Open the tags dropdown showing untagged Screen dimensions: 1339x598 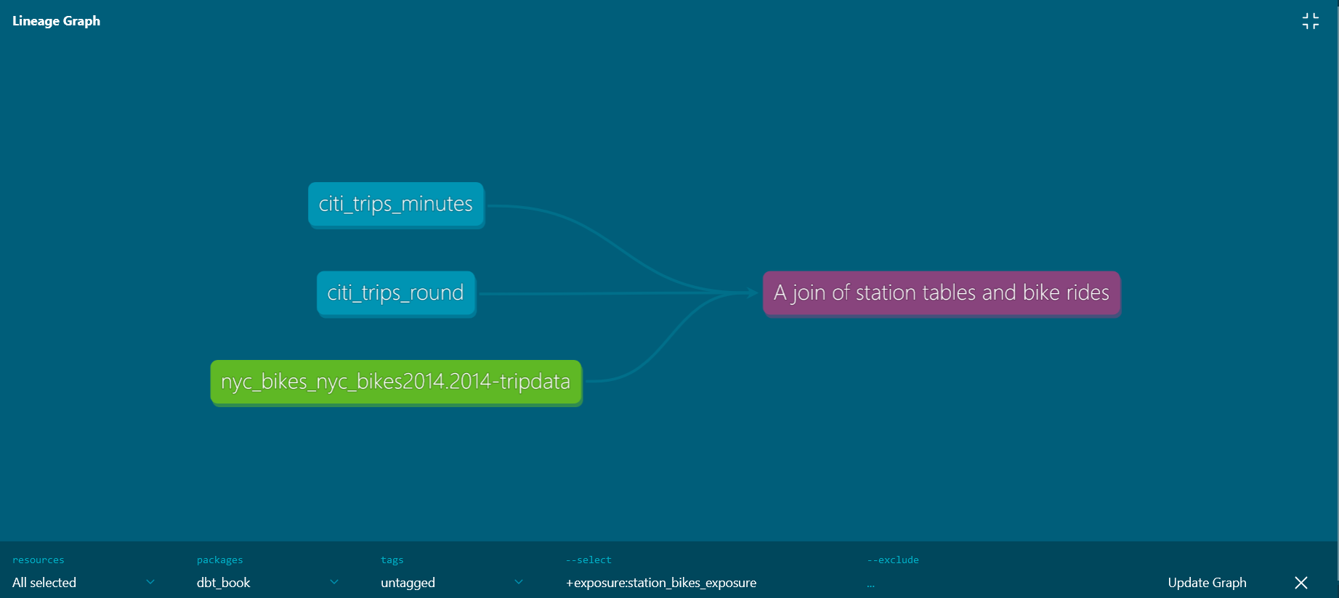pos(452,583)
